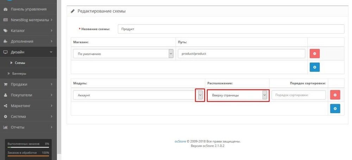Screen dimensions: 352x160
Task: Select Схемы submenu item
Action: point(20,63)
